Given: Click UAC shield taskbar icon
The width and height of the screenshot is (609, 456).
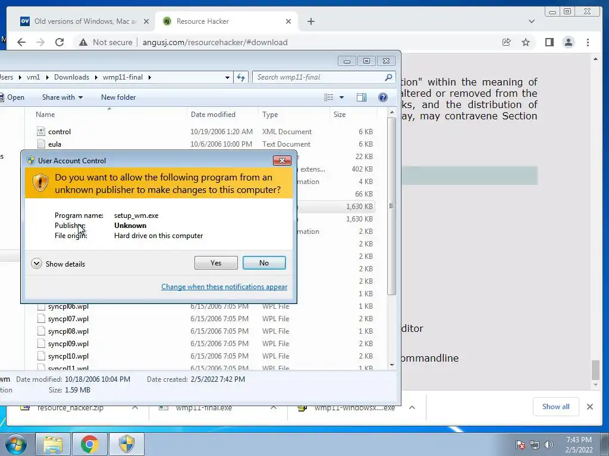Looking at the screenshot, I should point(126,444).
